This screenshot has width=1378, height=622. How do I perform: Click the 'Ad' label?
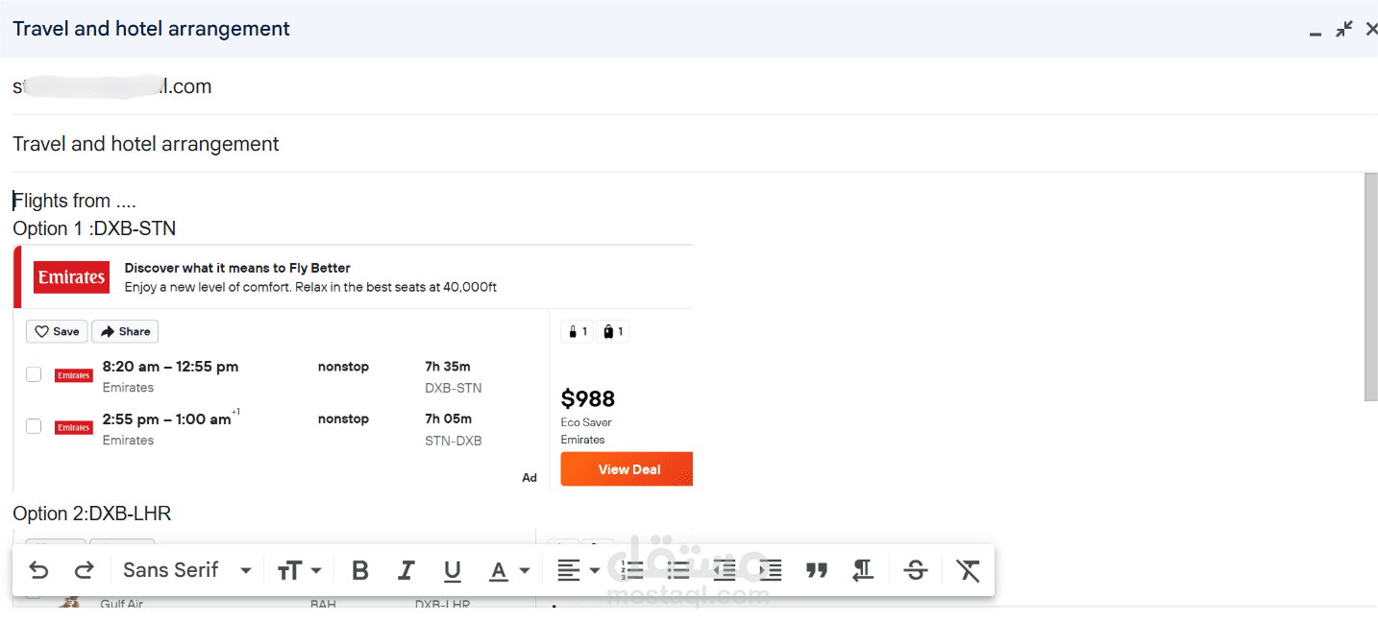(x=529, y=478)
